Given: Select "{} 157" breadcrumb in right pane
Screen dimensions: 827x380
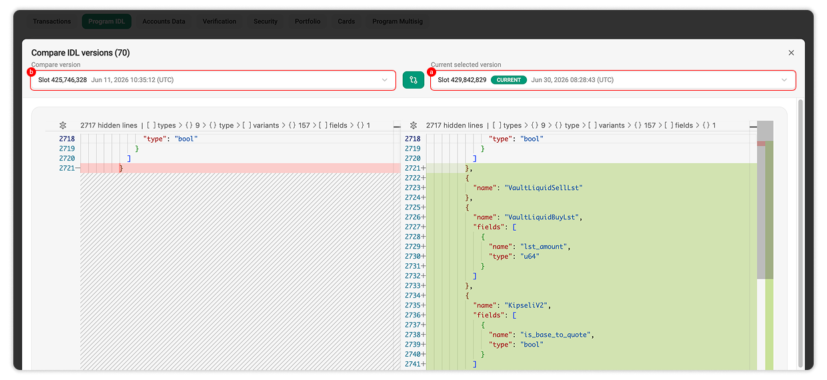Looking at the screenshot, I should (644, 125).
